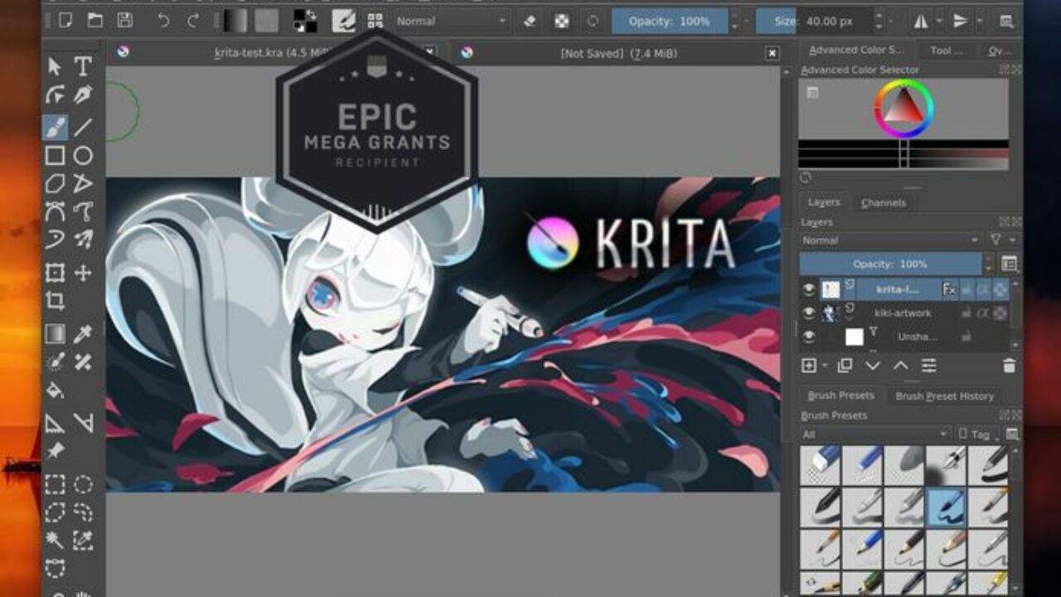
Task: Select the Bezier Curve Selection tool
Action: [55, 569]
